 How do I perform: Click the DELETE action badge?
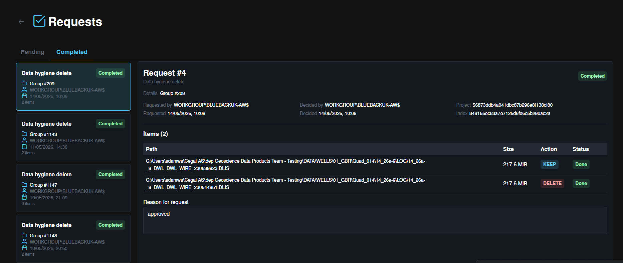pyautogui.click(x=552, y=183)
